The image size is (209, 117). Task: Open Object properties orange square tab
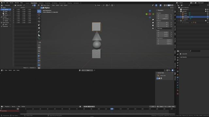click(178, 75)
